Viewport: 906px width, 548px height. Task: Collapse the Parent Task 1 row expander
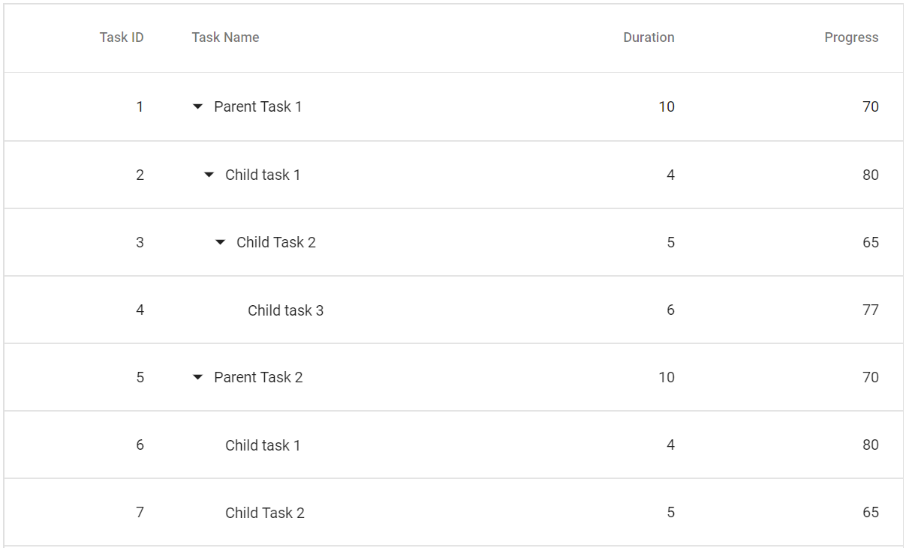197,106
